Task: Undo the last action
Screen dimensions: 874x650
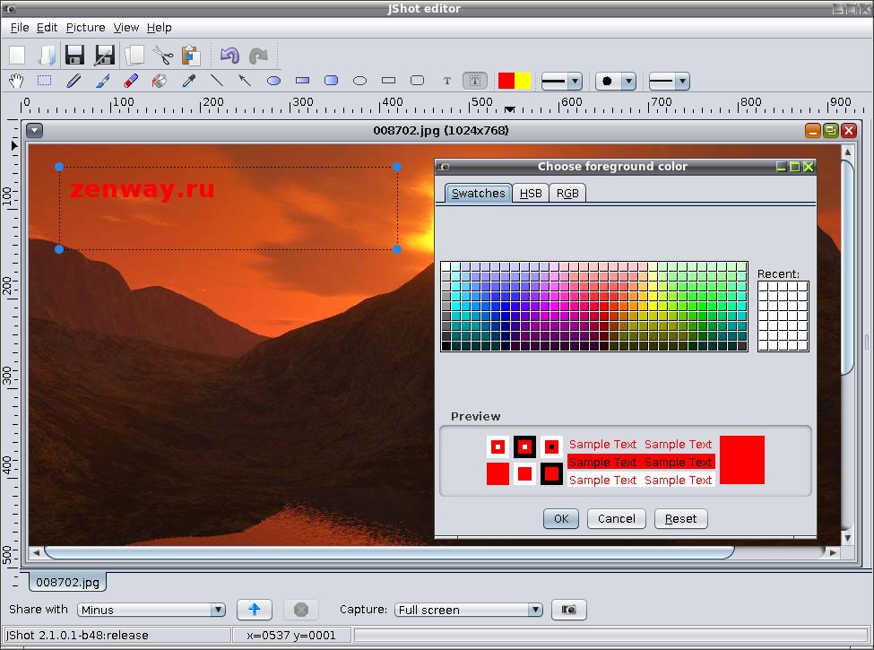Action: tap(229, 56)
